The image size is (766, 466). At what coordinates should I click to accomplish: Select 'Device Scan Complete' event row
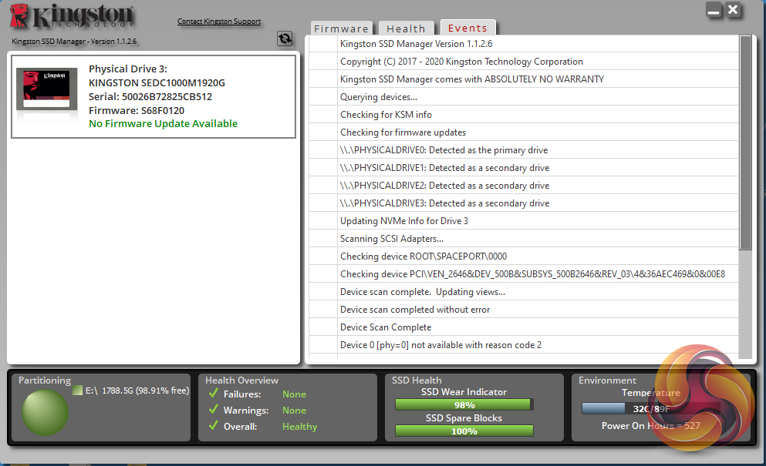pos(524,327)
